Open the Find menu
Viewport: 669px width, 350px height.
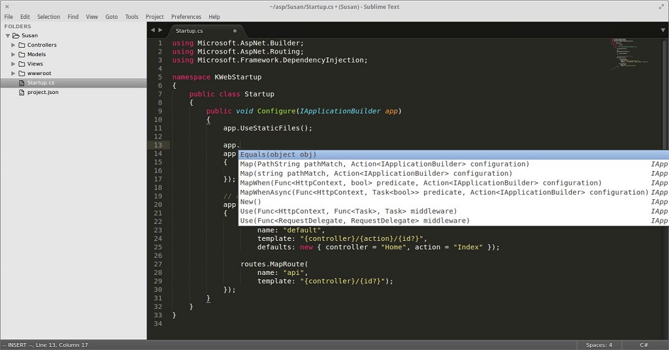(x=73, y=16)
